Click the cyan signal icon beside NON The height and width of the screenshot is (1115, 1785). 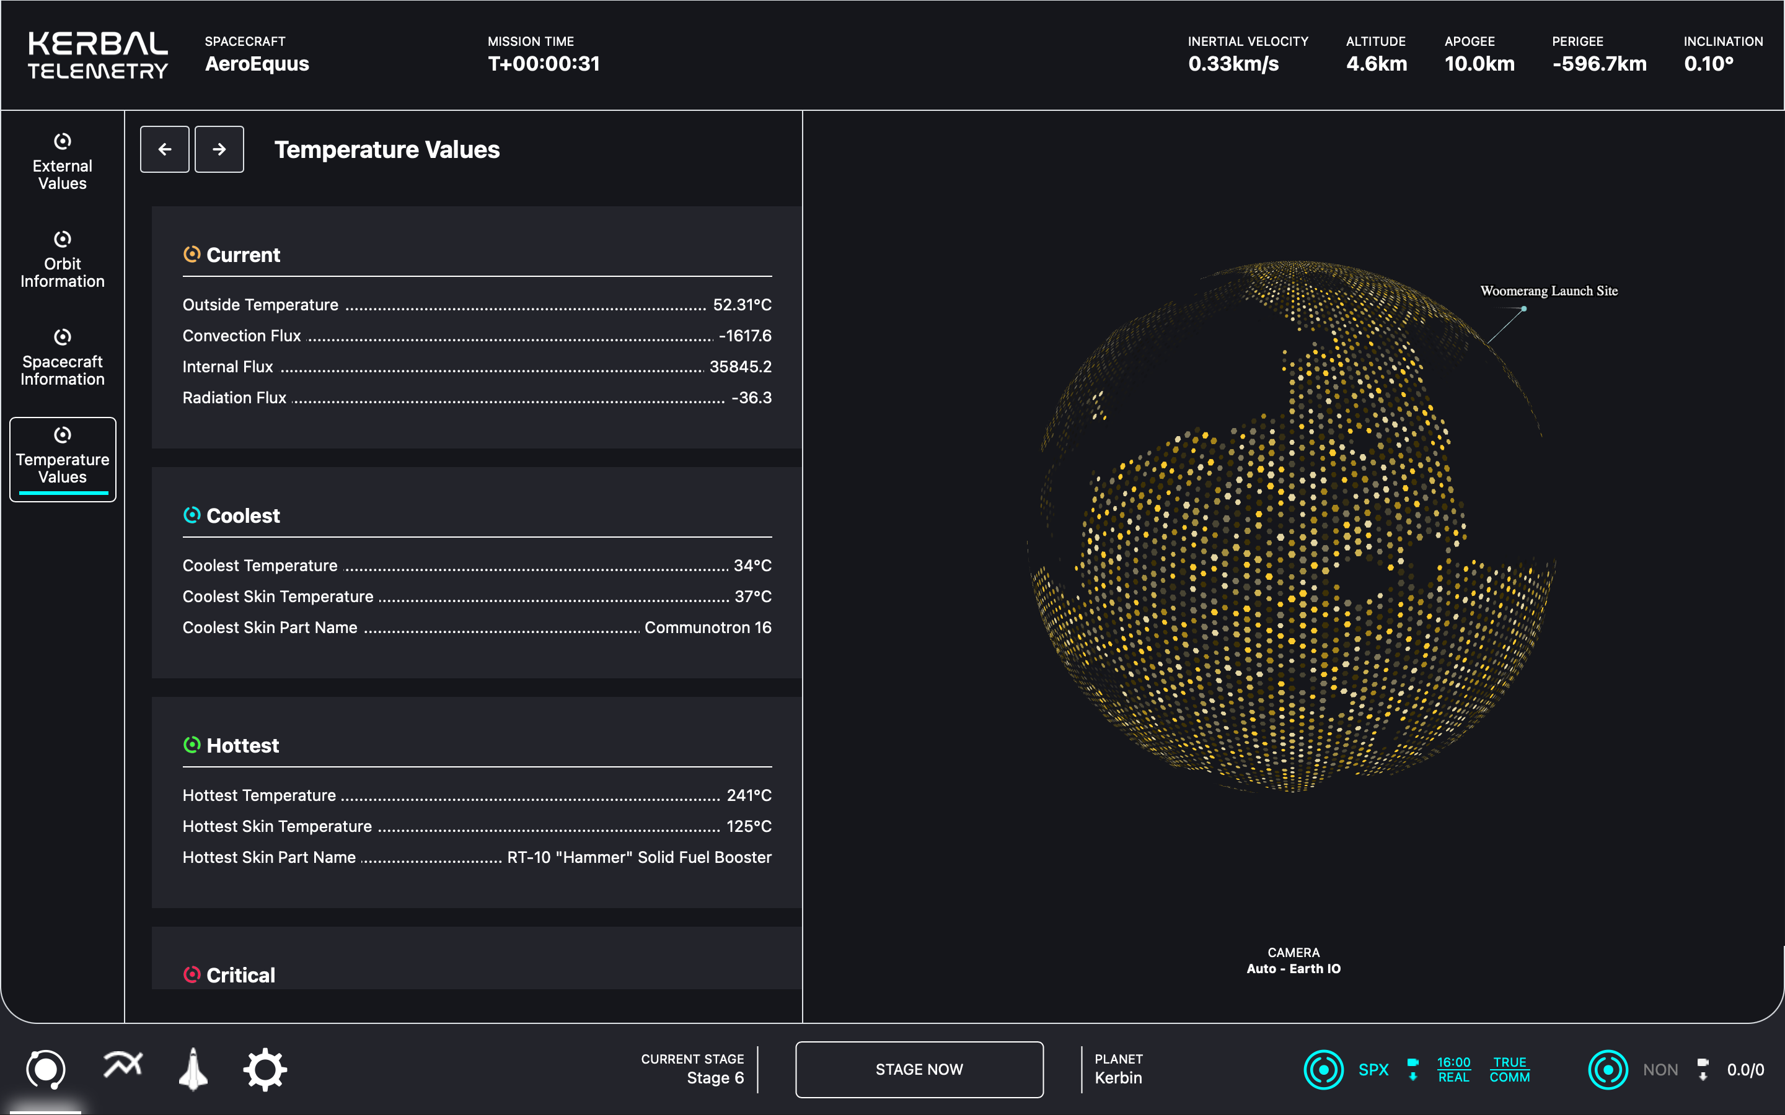click(1607, 1069)
